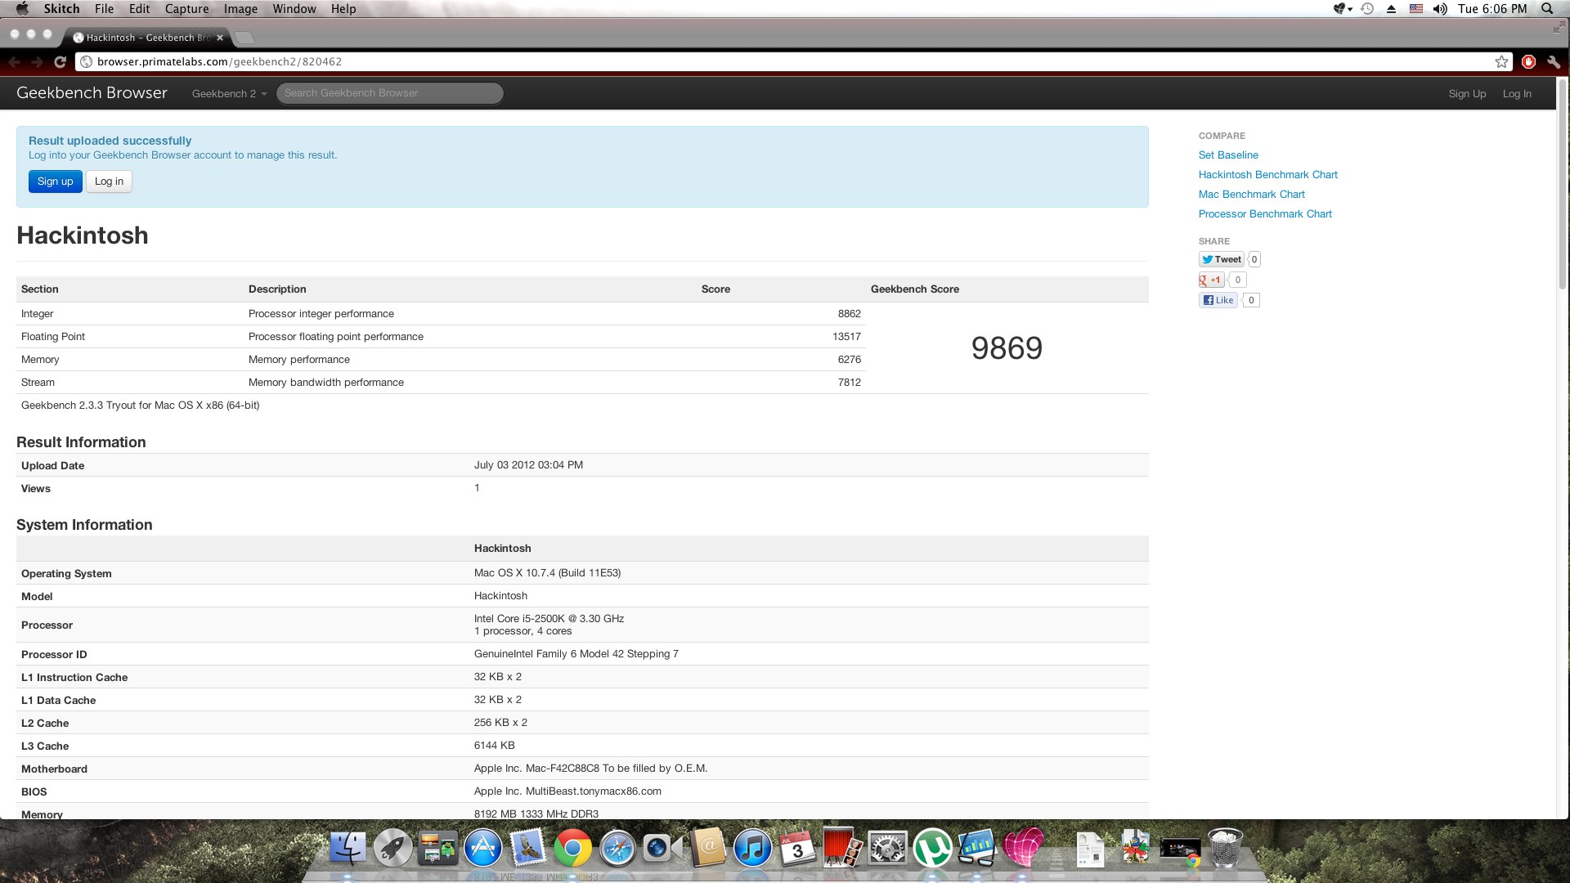This screenshot has width=1570, height=883.
Task: Reload the Geekbench result page
Action: pyautogui.click(x=60, y=62)
